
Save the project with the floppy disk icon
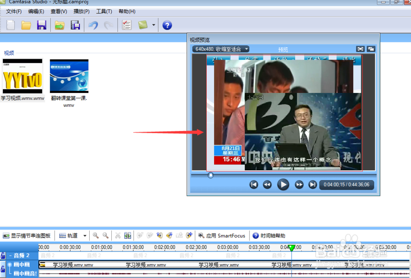pos(42,25)
